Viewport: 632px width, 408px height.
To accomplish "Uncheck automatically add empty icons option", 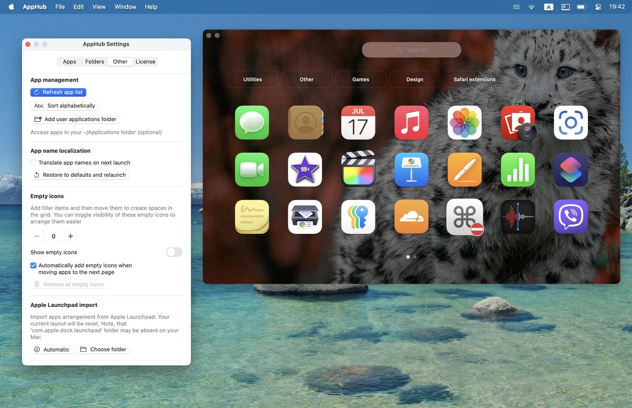I will pos(33,265).
